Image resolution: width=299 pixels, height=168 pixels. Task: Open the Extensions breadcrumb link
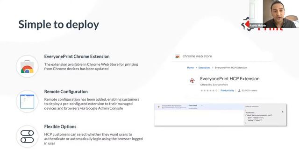click(204, 68)
